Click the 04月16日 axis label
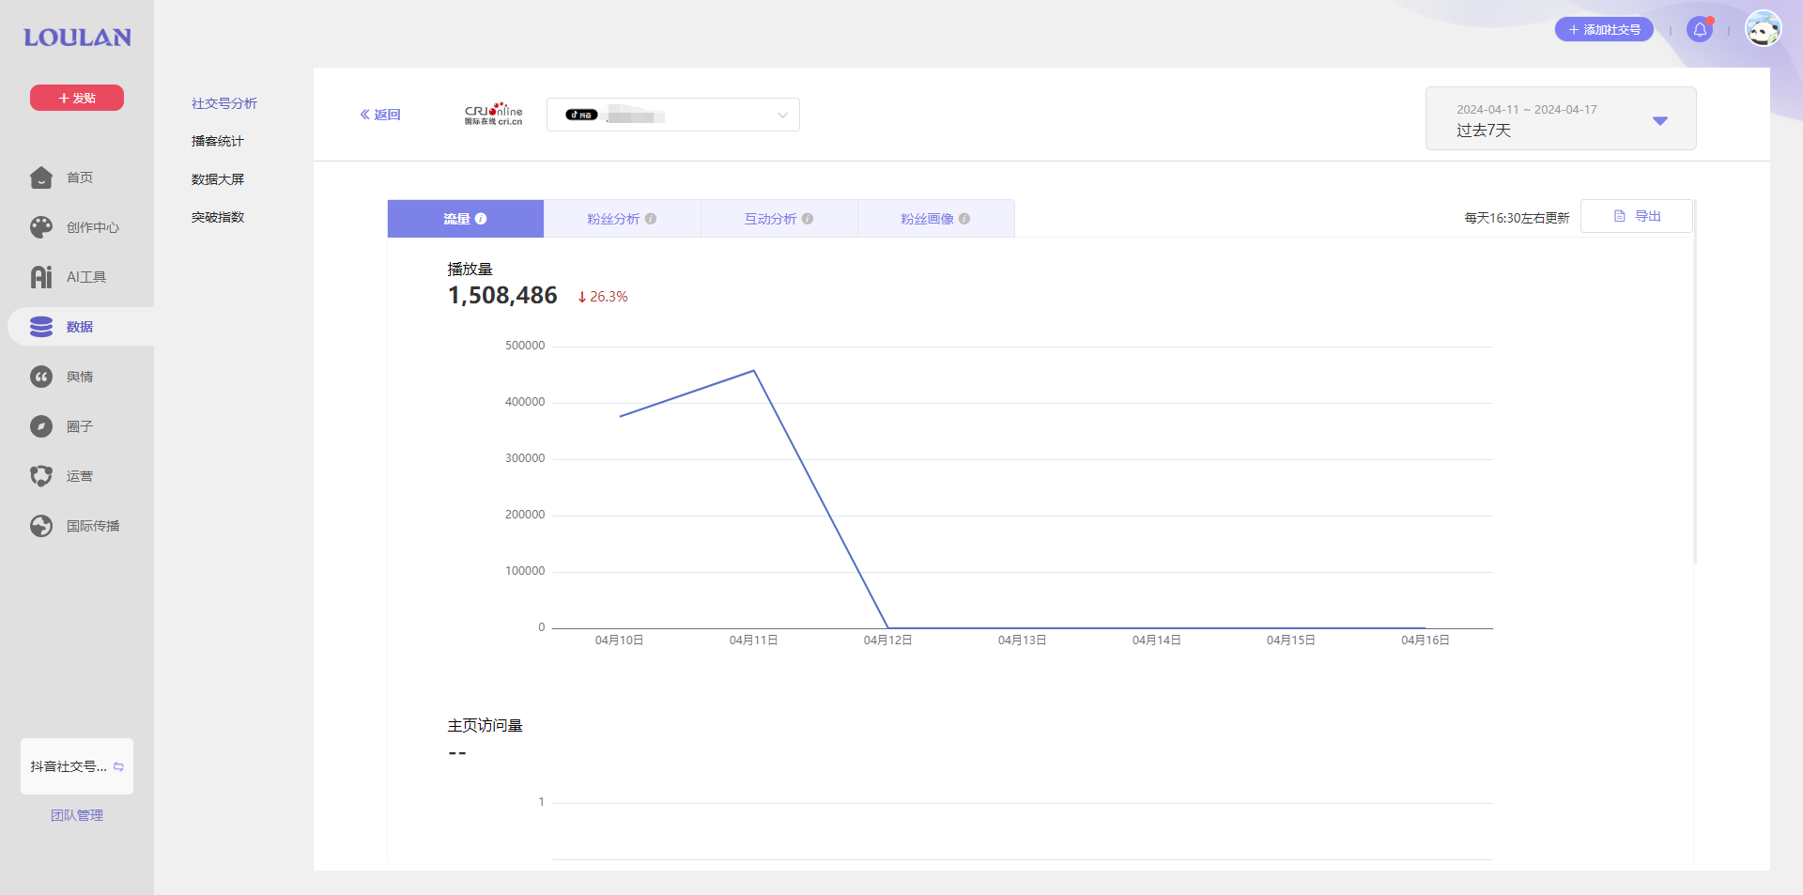This screenshot has height=895, width=1803. [1425, 640]
